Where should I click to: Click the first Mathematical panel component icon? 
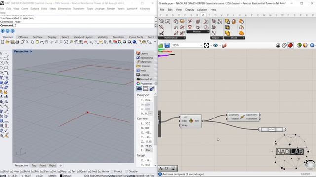161,21
